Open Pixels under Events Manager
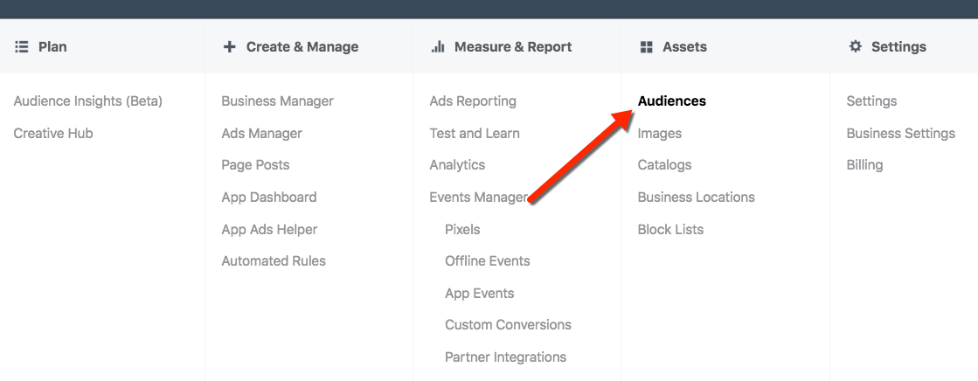978x381 pixels. 463,230
